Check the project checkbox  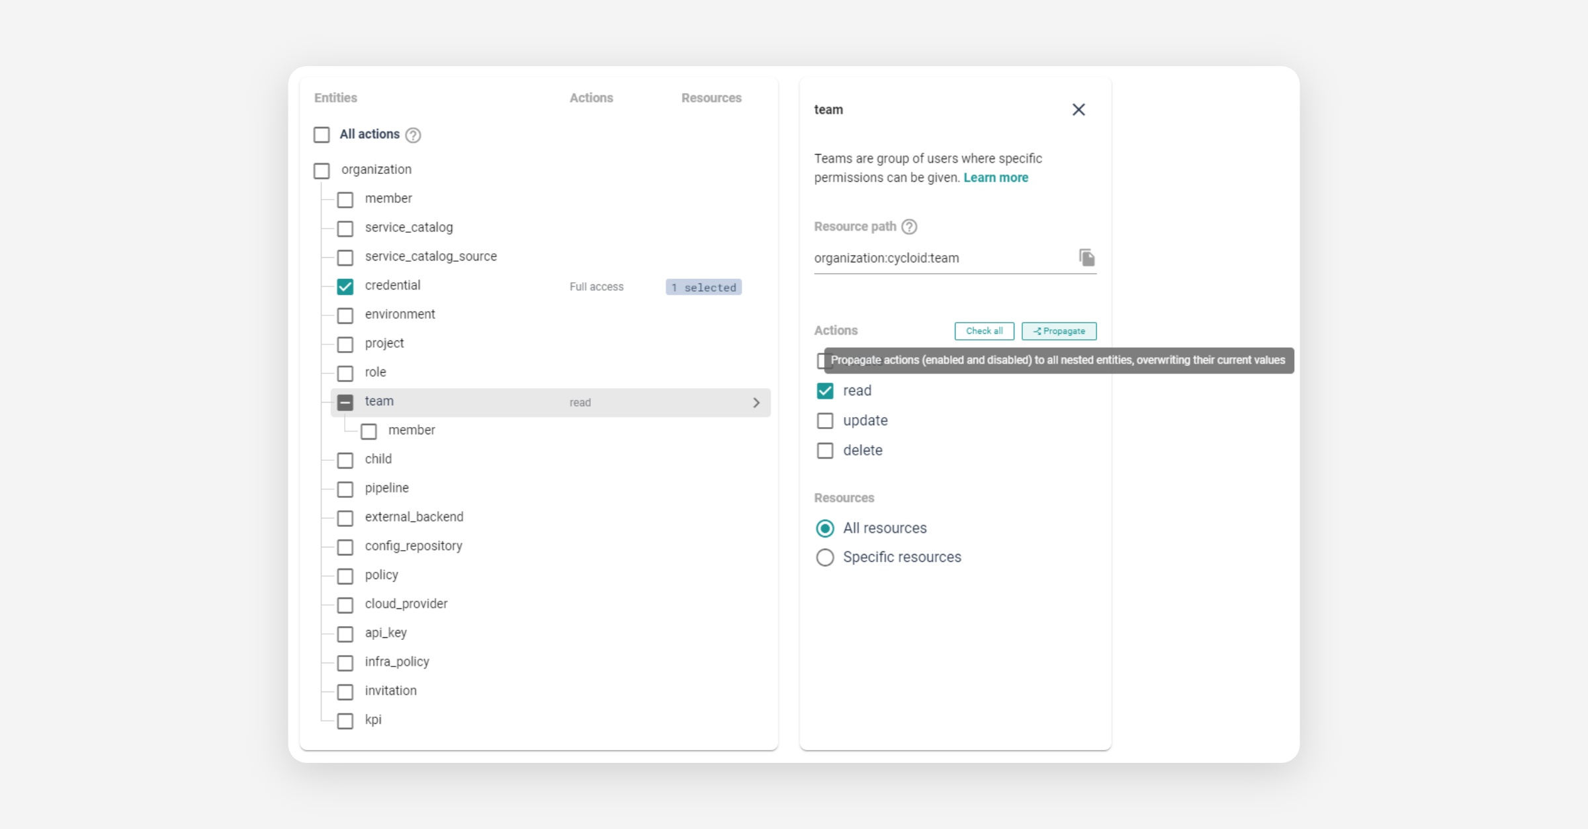345,344
